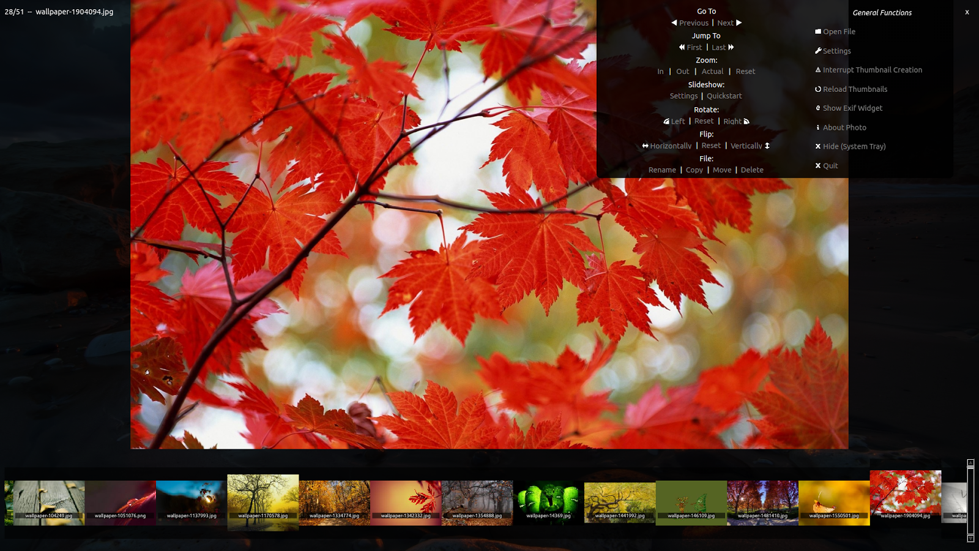Select the Rotate Right icon
Screen dimensions: 979x551
point(748,121)
